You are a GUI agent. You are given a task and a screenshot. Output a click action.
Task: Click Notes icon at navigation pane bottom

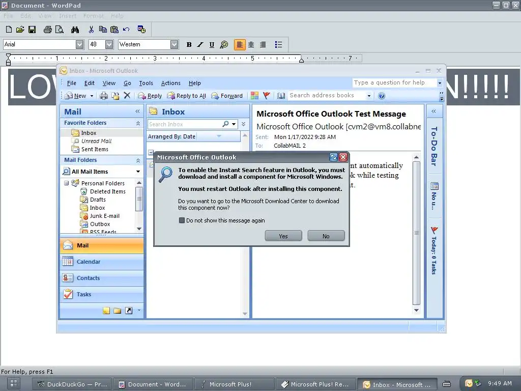106,311
